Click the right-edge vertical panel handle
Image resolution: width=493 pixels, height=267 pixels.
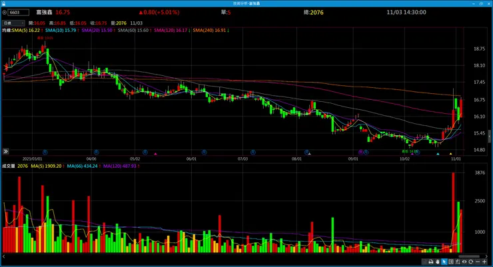pyautogui.click(x=489, y=136)
